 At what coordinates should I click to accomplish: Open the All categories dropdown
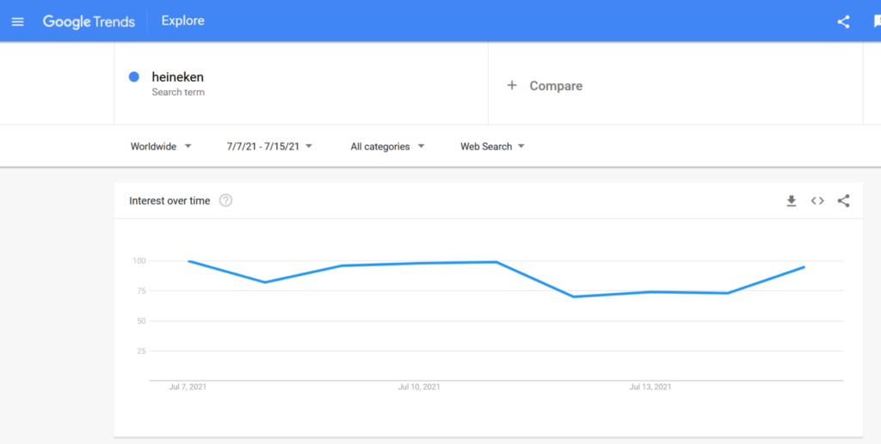(387, 146)
